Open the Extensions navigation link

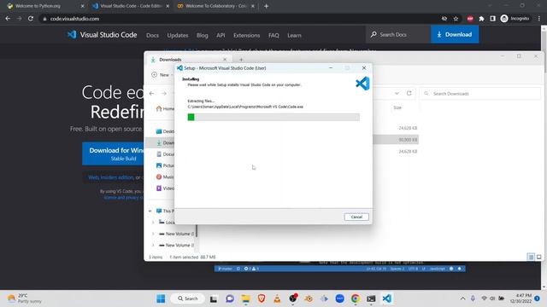tap(247, 35)
